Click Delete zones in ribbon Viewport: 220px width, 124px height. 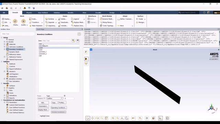point(62,19)
